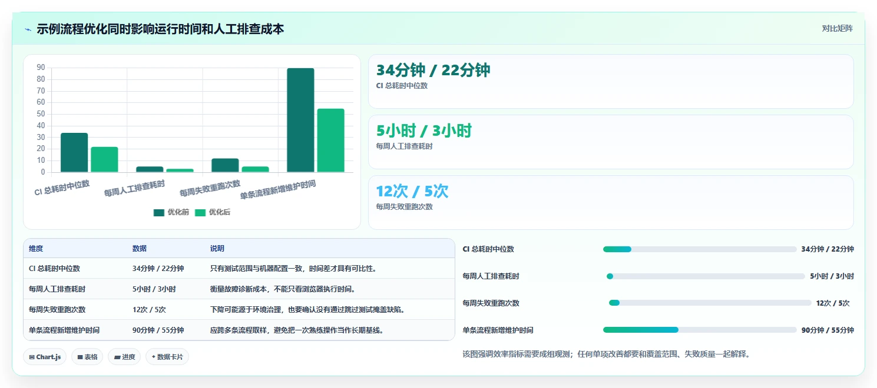
Task: Click the 数据 column header
Action: pos(140,249)
